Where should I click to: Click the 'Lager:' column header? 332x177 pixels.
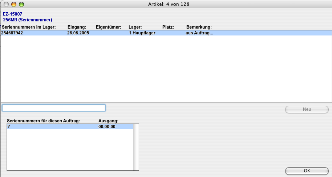135,27
